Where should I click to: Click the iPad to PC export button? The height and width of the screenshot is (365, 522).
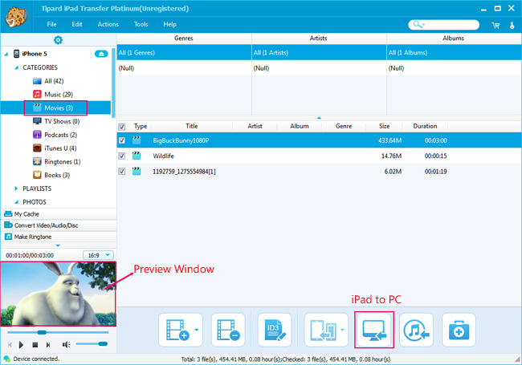[x=374, y=330]
